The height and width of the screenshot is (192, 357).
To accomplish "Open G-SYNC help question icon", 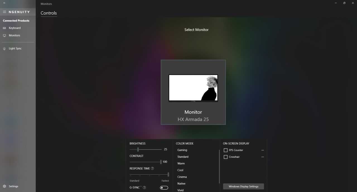I will (144, 188).
